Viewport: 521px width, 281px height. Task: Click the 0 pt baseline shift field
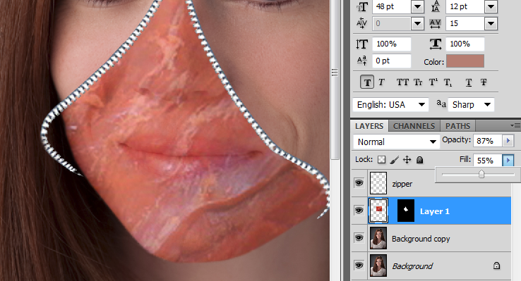[x=392, y=61]
